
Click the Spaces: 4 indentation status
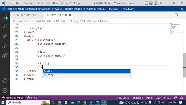click(138, 98)
